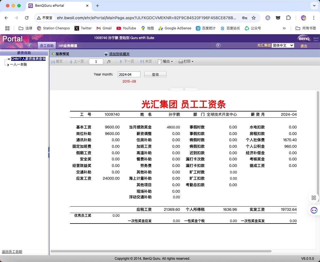
Task: Focus the browser address bar URL
Action: pyautogui.click(x=146, y=18)
